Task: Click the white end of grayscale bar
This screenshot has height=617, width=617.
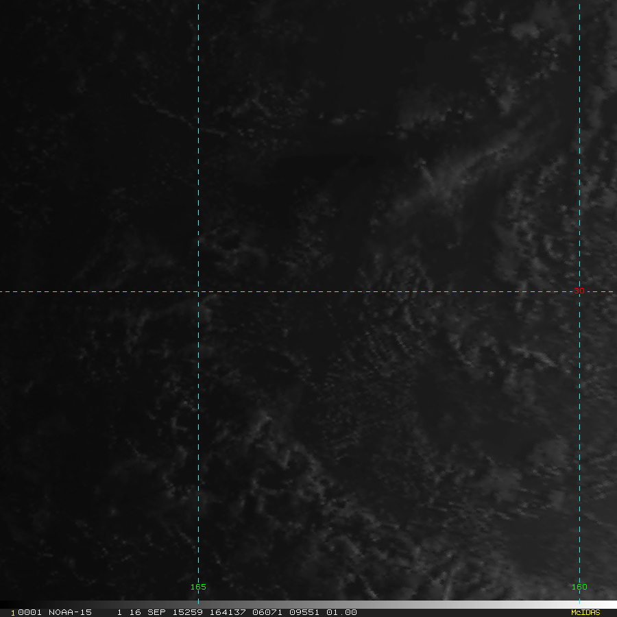Action: click(x=612, y=605)
